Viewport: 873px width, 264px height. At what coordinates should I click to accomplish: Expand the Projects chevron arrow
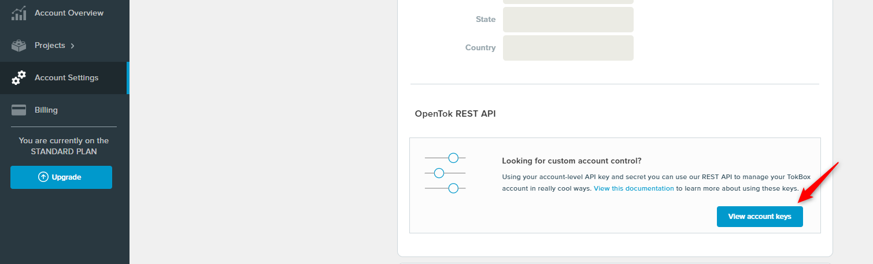(72, 46)
